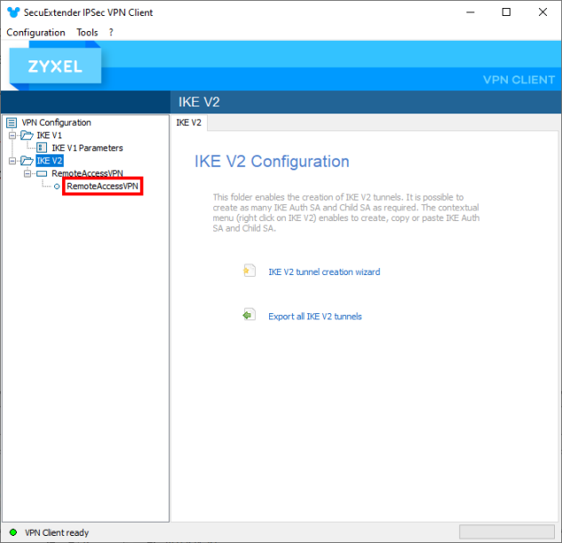
Task: Click the export tunnels arrow icon
Action: click(249, 315)
